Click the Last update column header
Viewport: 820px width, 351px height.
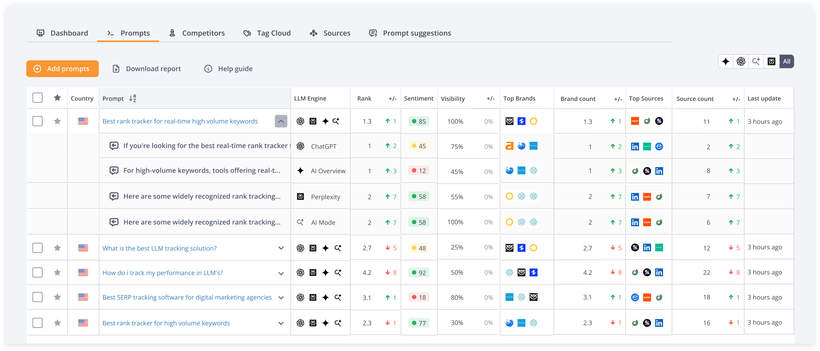tap(764, 98)
